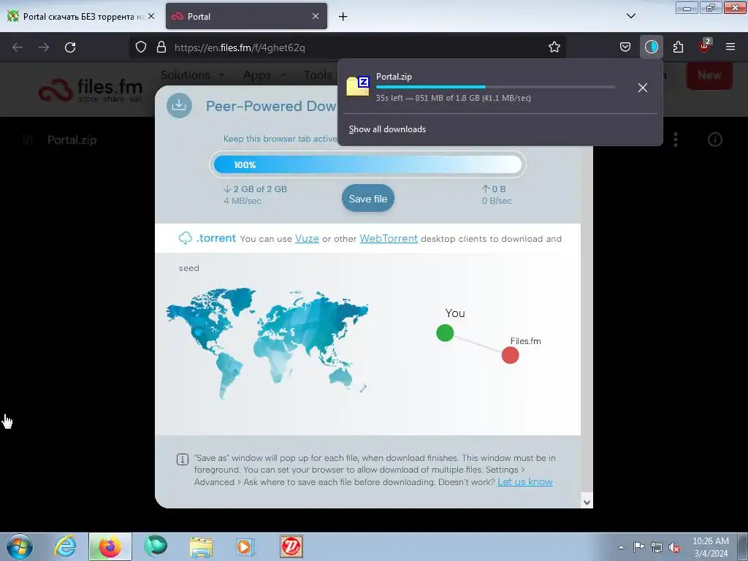Click the info icon beside Save as note

coord(182,459)
